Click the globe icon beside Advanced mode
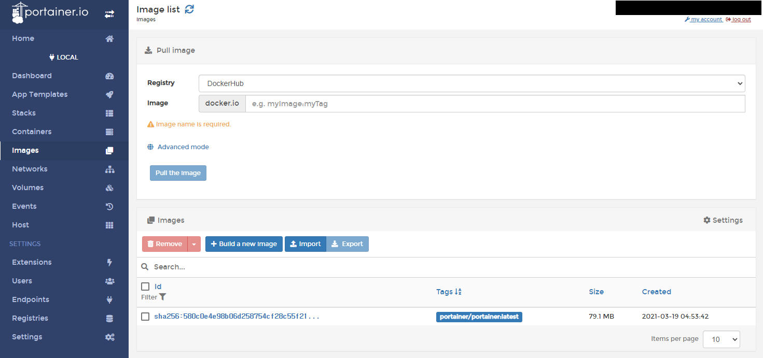 [150, 147]
